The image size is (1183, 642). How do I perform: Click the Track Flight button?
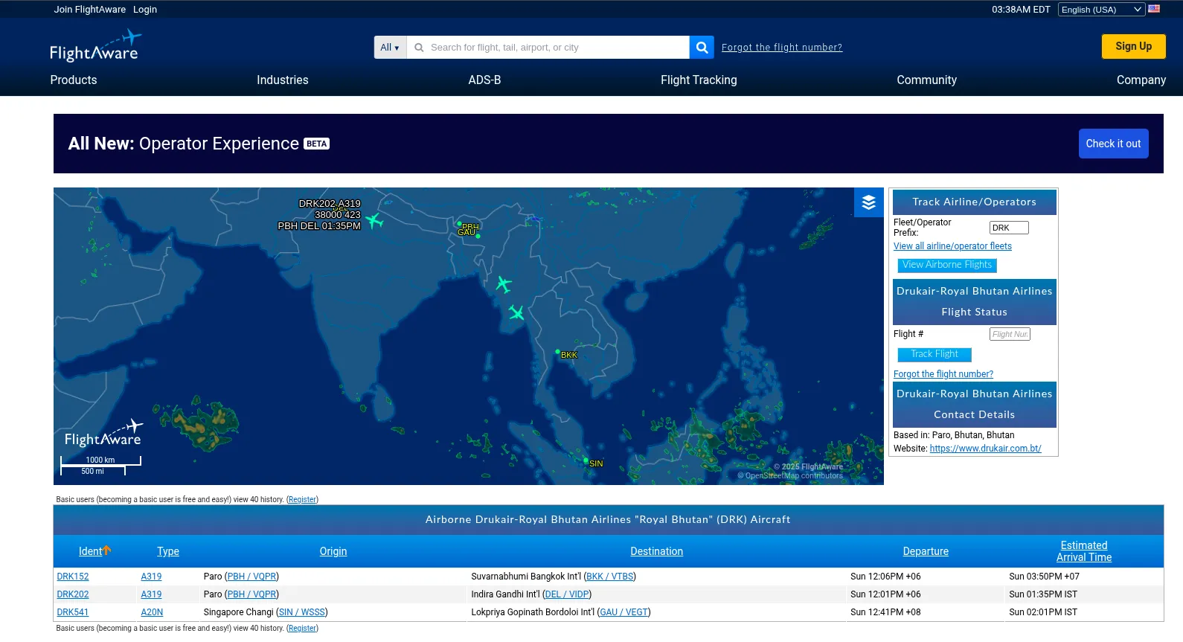coord(934,354)
